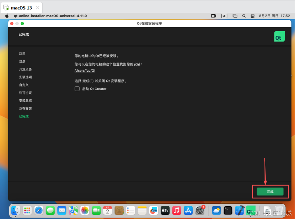Open the Apple menu

tap(7, 16)
